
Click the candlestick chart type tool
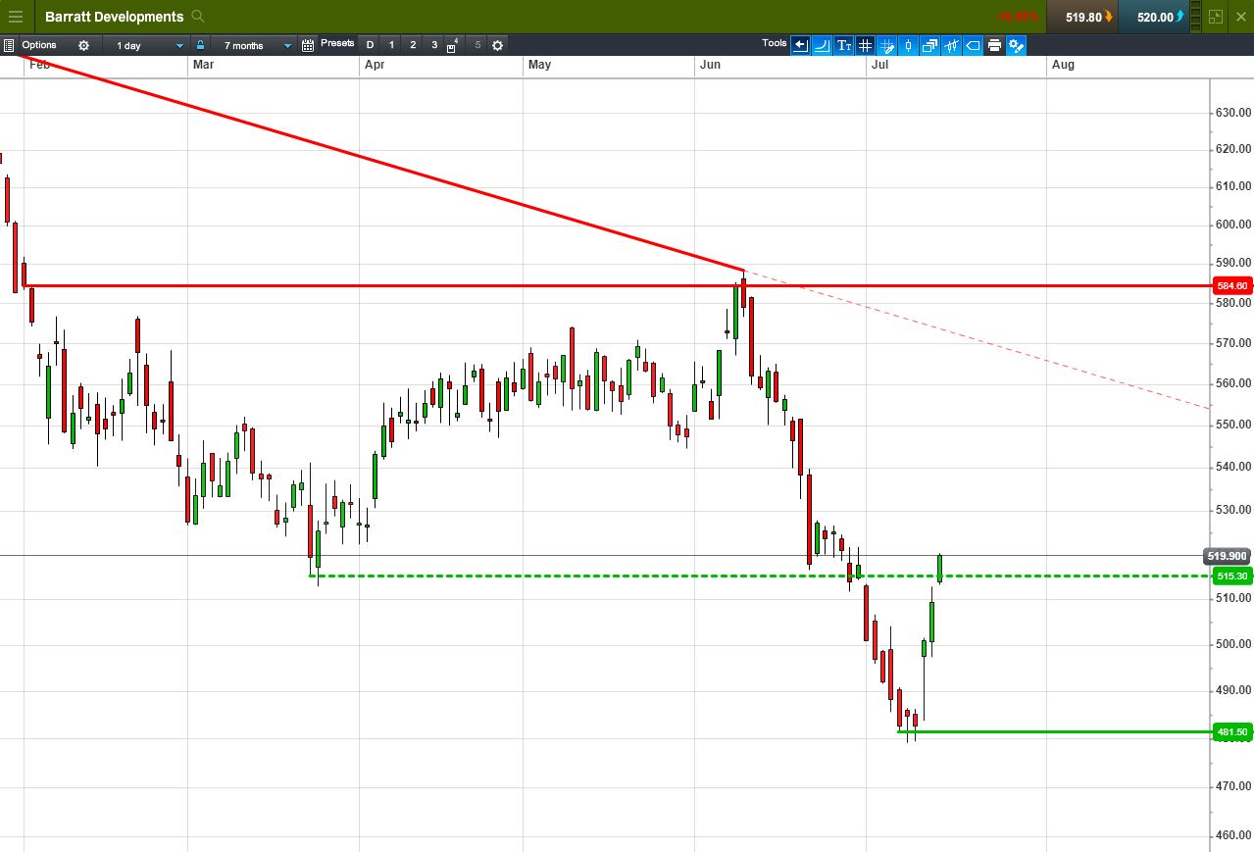[x=908, y=45]
